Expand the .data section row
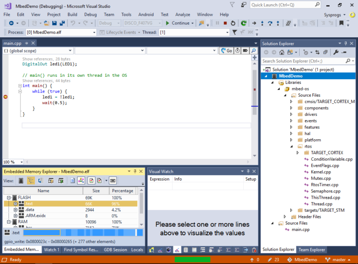The width and height of the screenshot is (358, 264). 15,210
